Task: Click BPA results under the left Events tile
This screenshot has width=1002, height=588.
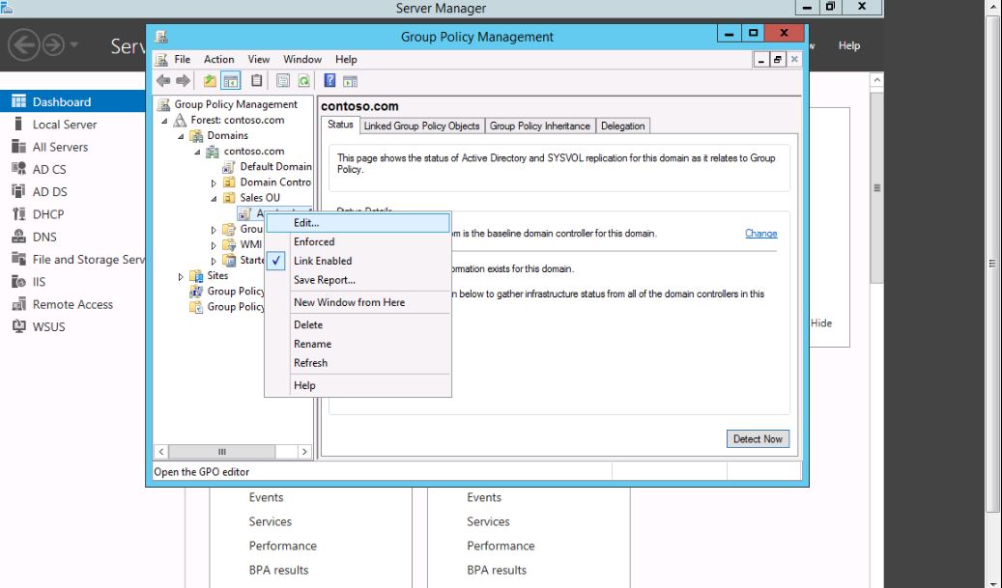Action: point(278,570)
